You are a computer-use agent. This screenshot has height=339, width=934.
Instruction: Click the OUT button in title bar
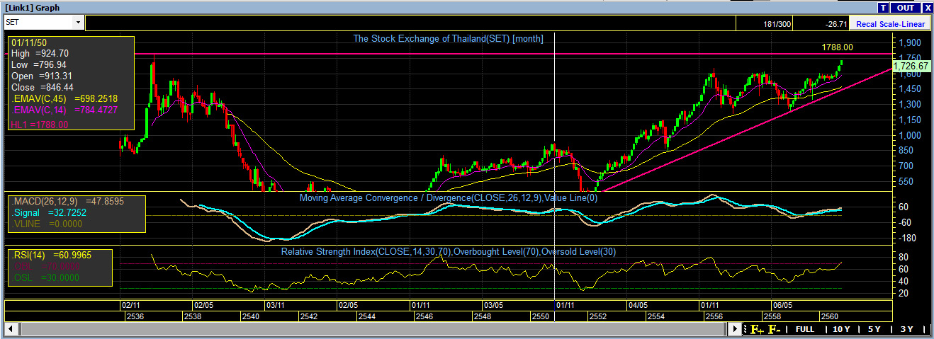905,7
